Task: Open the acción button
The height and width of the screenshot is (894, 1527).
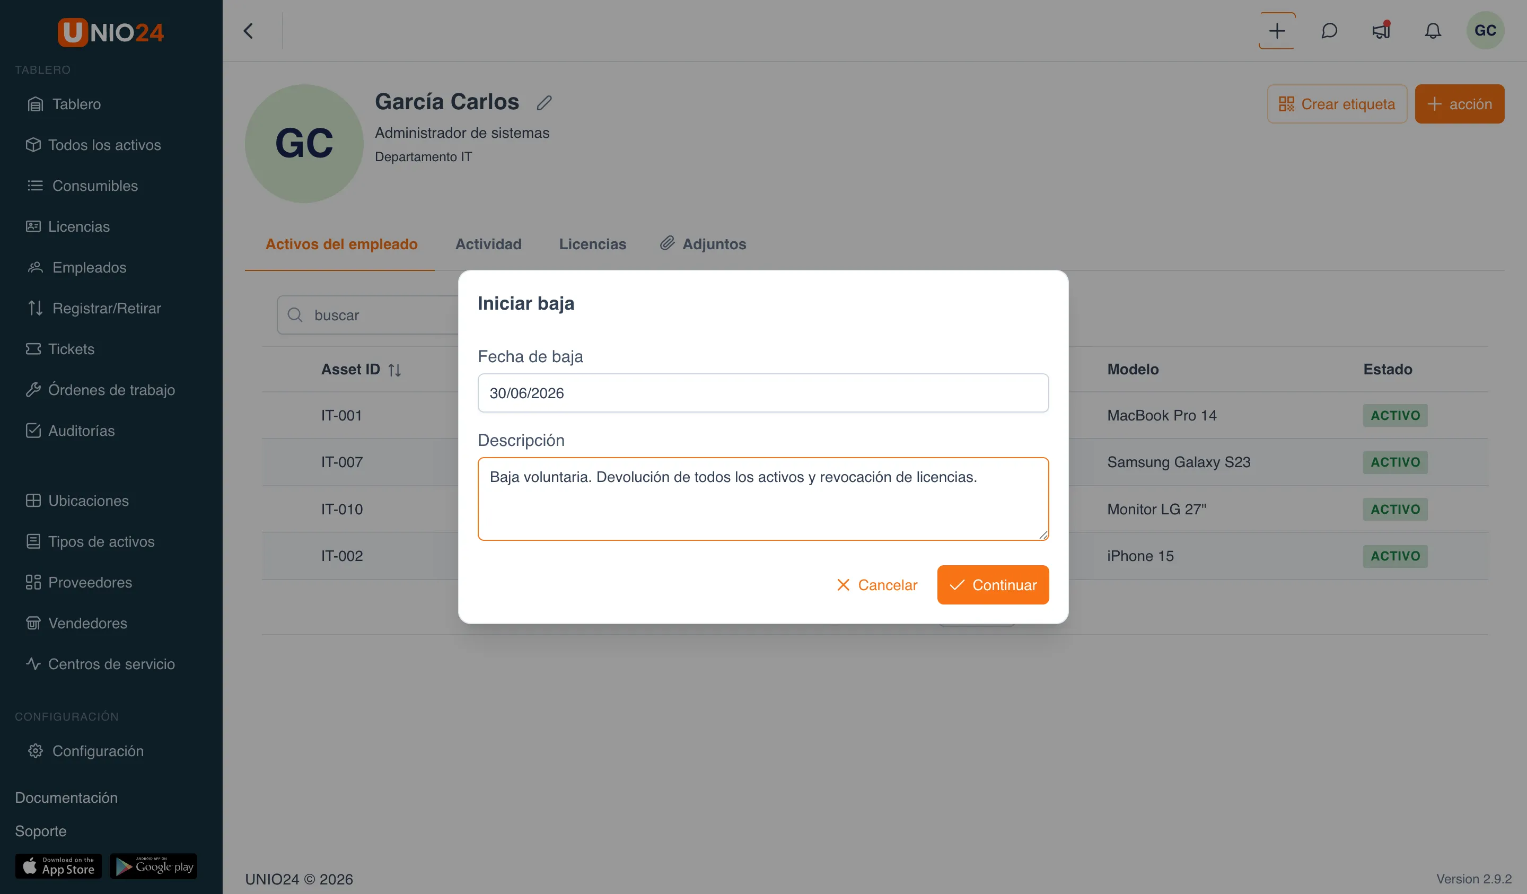Action: coord(1459,104)
